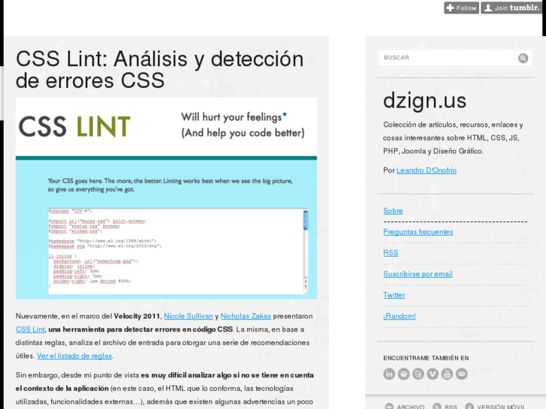This screenshot has height=409, width=546.
Task: Open the Vimeo social icon
Action: pyautogui.click(x=433, y=374)
